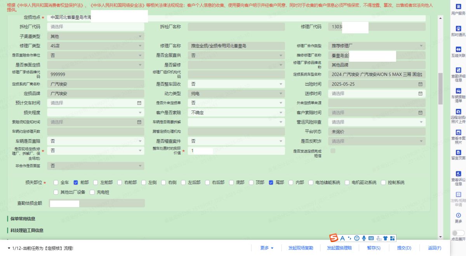Expand the 客户是否索赔 dropdown
Screen dimensions: 466x256
point(236,112)
